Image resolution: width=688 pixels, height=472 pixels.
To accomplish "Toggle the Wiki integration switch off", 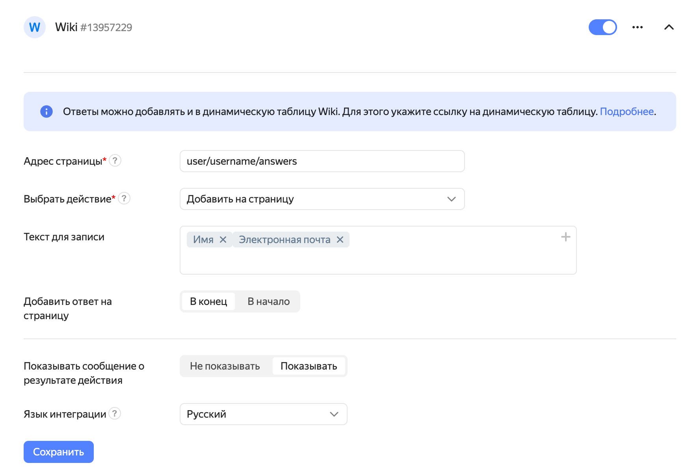I will coord(602,27).
